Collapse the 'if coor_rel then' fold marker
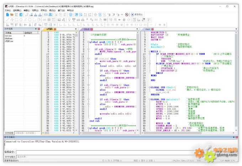Image resolution: width=242 pixels, height=166 pixels. pos(88,59)
